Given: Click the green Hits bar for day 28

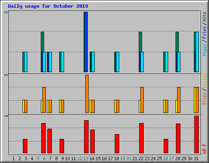Looking at the screenshot, I should 177,42.
